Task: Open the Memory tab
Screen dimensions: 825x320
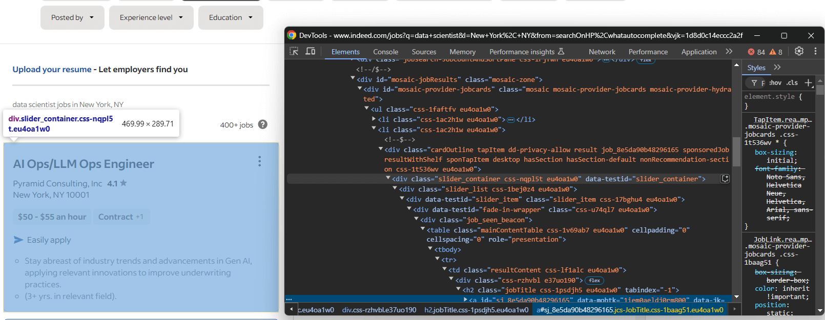Action: coord(462,52)
